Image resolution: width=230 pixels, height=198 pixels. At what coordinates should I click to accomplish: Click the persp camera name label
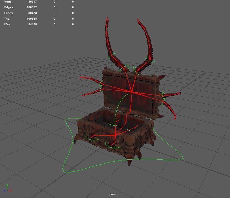pyautogui.click(x=113, y=194)
